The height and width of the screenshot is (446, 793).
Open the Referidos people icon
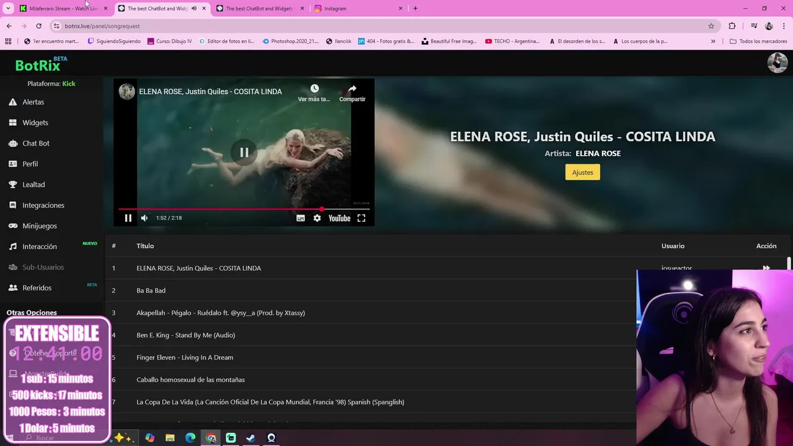(12, 287)
